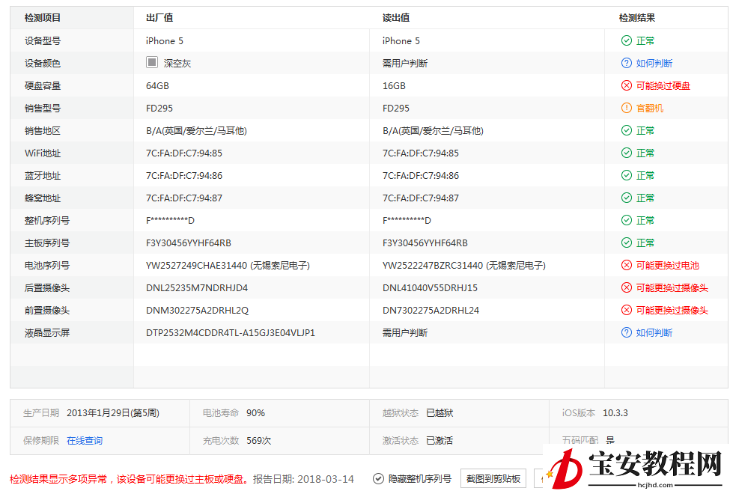Open 如何判断 link for 设备颜色

click(x=654, y=63)
